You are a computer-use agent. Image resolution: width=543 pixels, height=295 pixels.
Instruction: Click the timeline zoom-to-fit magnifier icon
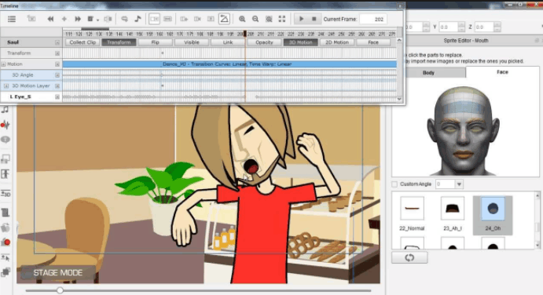point(269,19)
